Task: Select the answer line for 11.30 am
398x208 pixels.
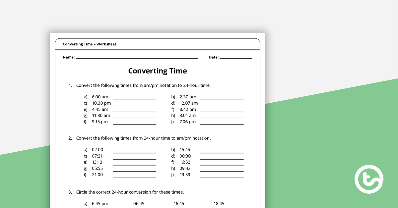Action: [x=135, y=117]
